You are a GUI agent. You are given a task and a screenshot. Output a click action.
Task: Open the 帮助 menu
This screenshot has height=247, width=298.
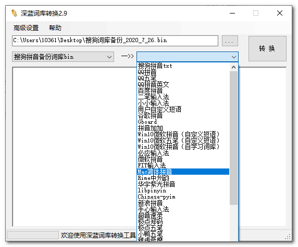coord(55,28)
